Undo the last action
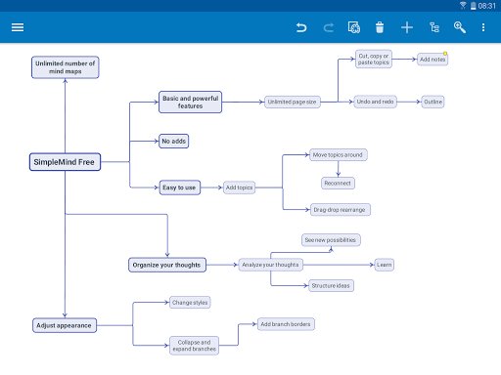The height and width of the screenshot is (375, 501). tap(301, 27)
